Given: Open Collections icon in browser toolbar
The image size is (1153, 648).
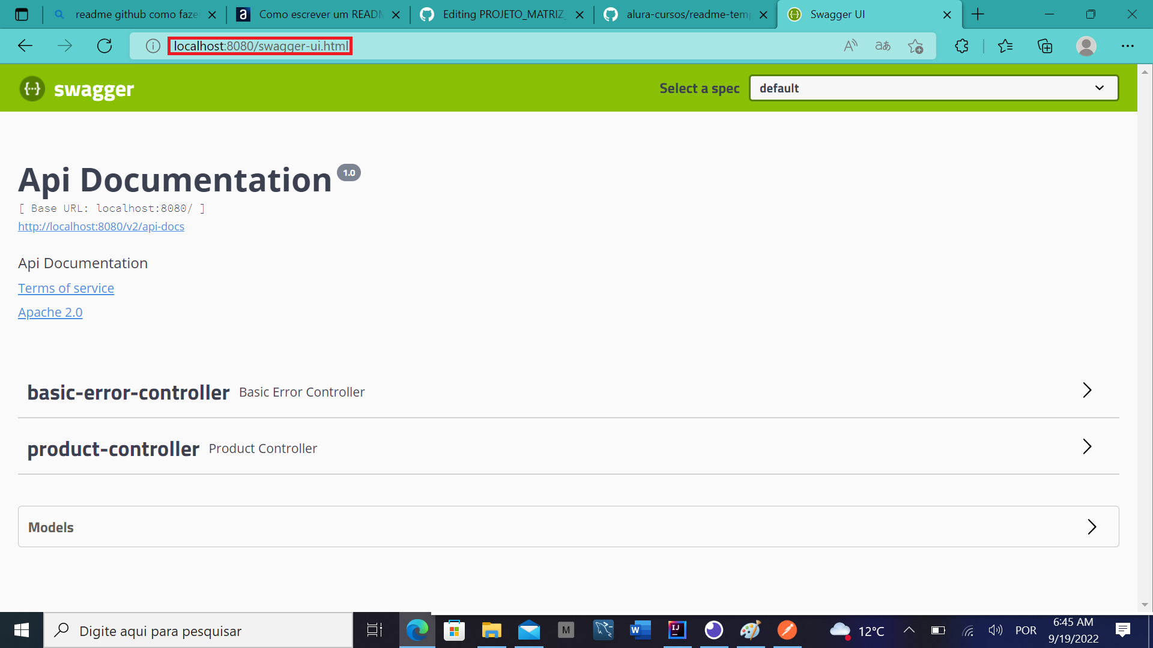Looking at the screenshot, I should tap(1046, 46).
